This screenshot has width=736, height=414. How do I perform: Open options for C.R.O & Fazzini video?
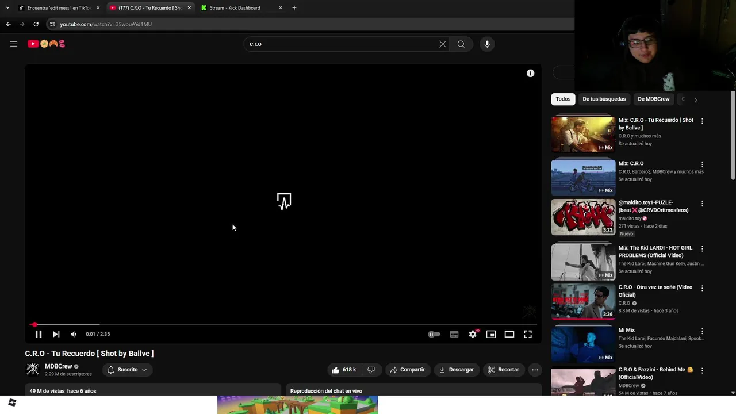(x=702, y=371)
